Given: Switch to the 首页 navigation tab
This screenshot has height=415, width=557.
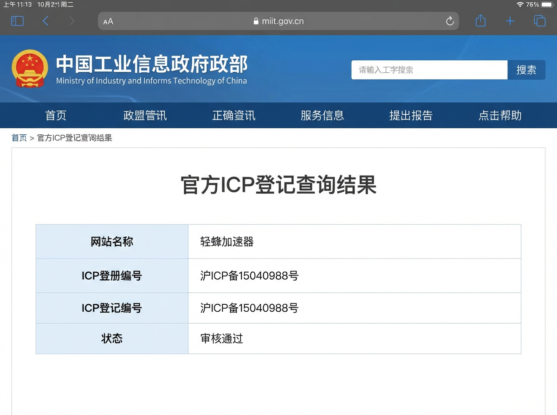Looking at the screenshot, I should coord(55,115).
